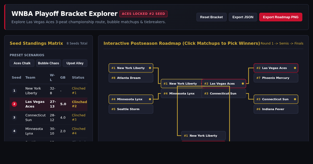Click the PRESET SCENARIOS label

pyautogui.click(x=27, y=55)
